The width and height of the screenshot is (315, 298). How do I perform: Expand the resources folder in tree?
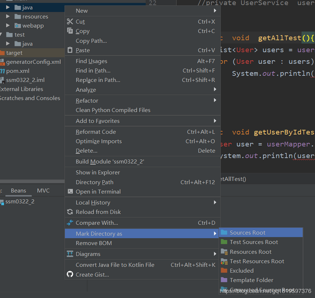pyautogui.click(x=8, y=17)
